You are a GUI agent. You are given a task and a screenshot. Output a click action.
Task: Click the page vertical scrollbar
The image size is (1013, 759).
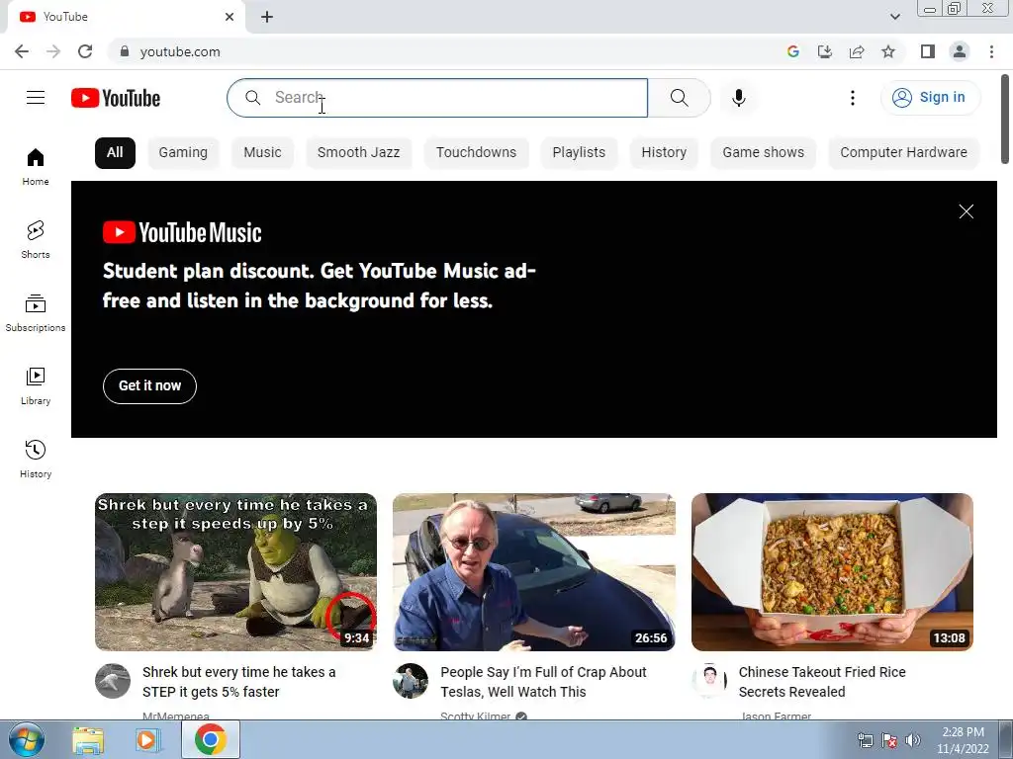click(1005, 120)
